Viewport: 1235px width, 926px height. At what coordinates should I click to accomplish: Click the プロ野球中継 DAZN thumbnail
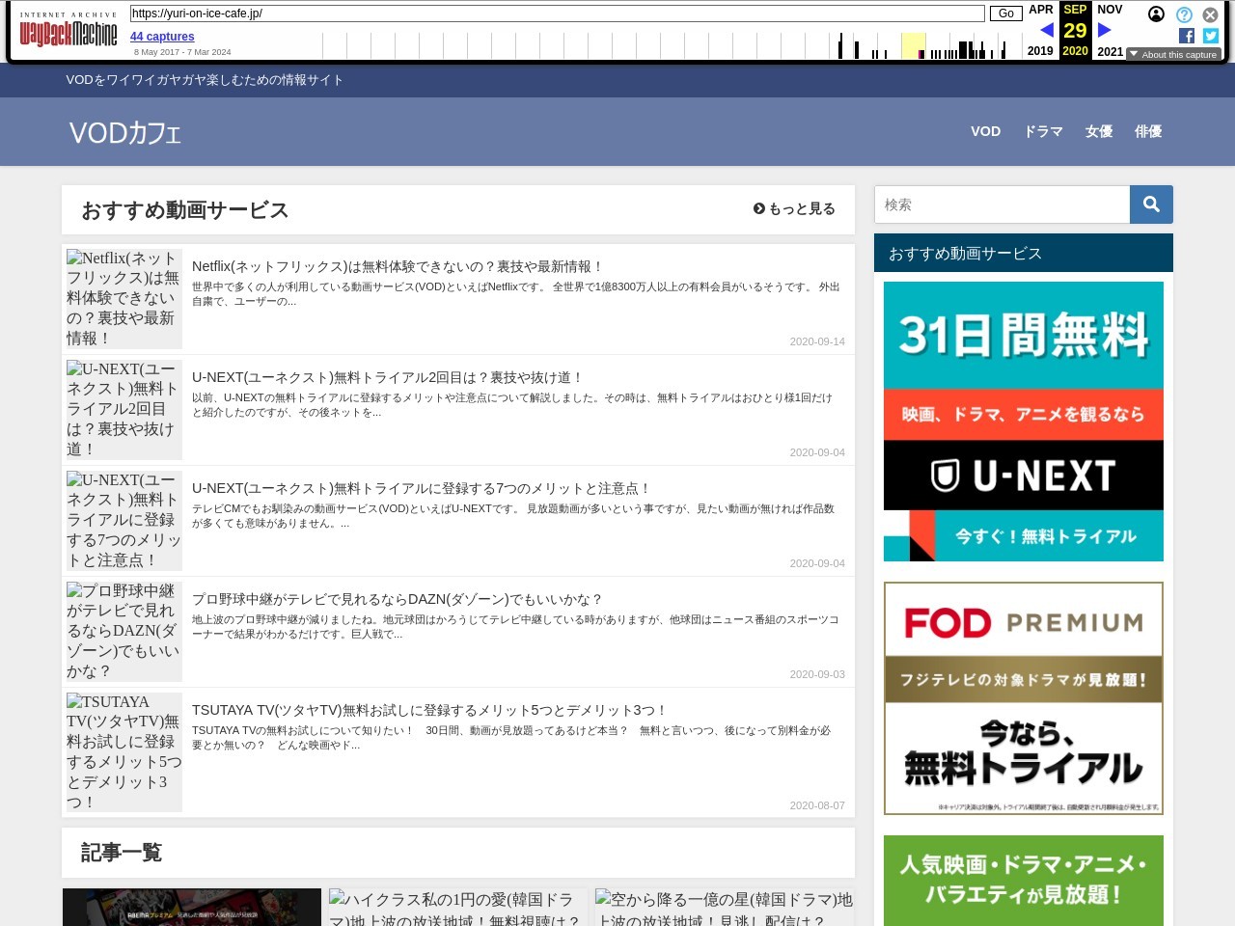[123, 631]
